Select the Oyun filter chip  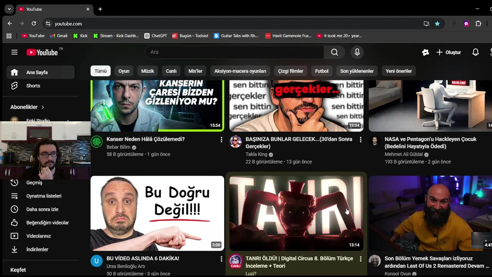click(124, 71)
